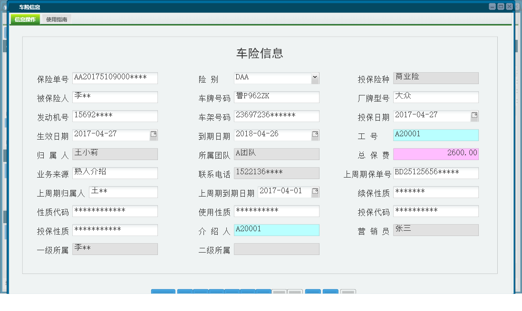Focus the 投保性质 field
Viewport: 522px width, 311px height.
click(115, 230)
